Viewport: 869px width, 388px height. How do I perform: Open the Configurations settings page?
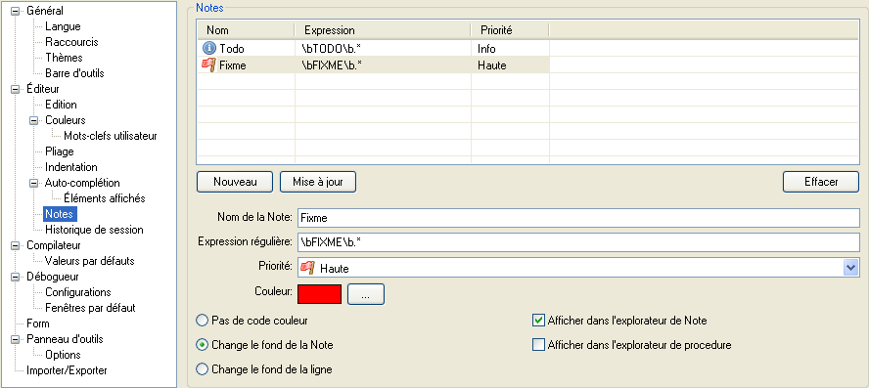tap(78, 292)
